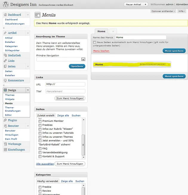The width and height of the screenshot is (188, 195).
Task: Check the FAQ page checkbox
Action: tap(40, 149)
